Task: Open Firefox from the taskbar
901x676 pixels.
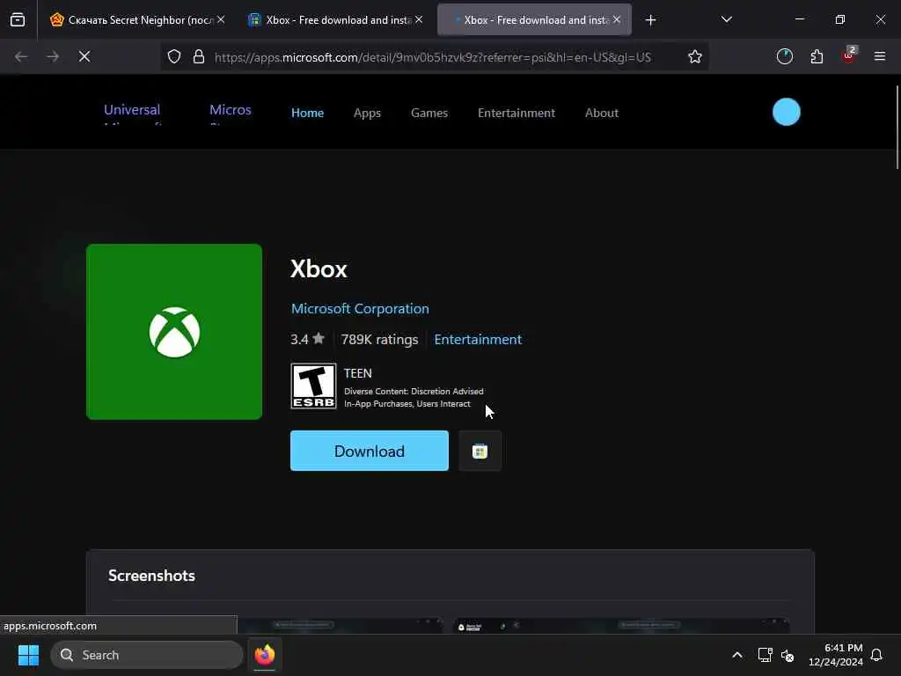Action: tap(264, 655)
